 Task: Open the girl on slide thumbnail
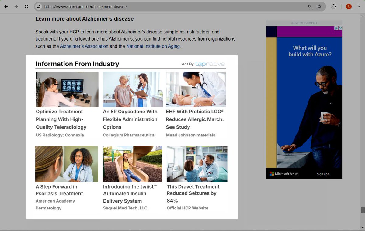click(x=132, y=164)
